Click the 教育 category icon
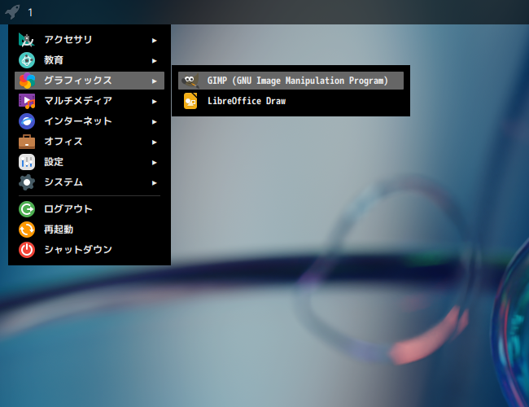This screenshot has width=529, height=407. coord(27,60)
